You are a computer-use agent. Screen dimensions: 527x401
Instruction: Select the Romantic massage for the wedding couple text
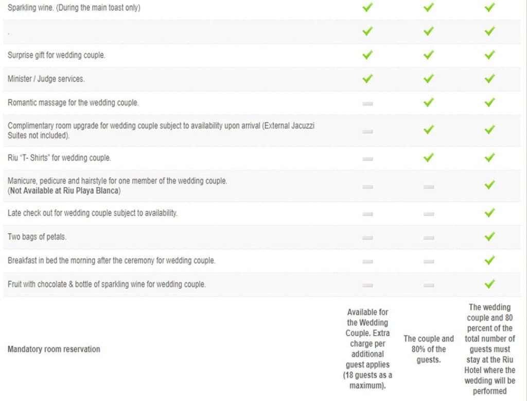(x=73, y=102)
